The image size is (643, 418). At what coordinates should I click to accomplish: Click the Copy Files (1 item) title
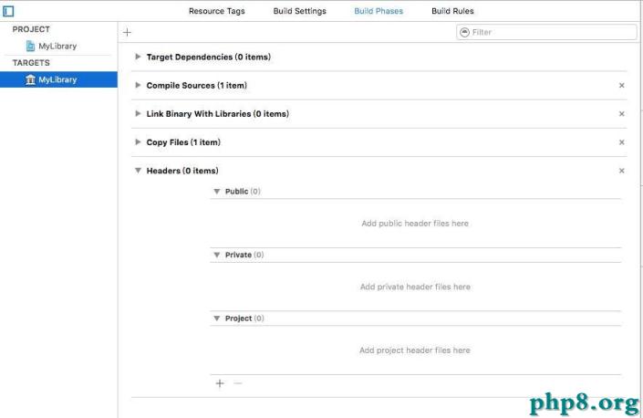coord(183,142)
